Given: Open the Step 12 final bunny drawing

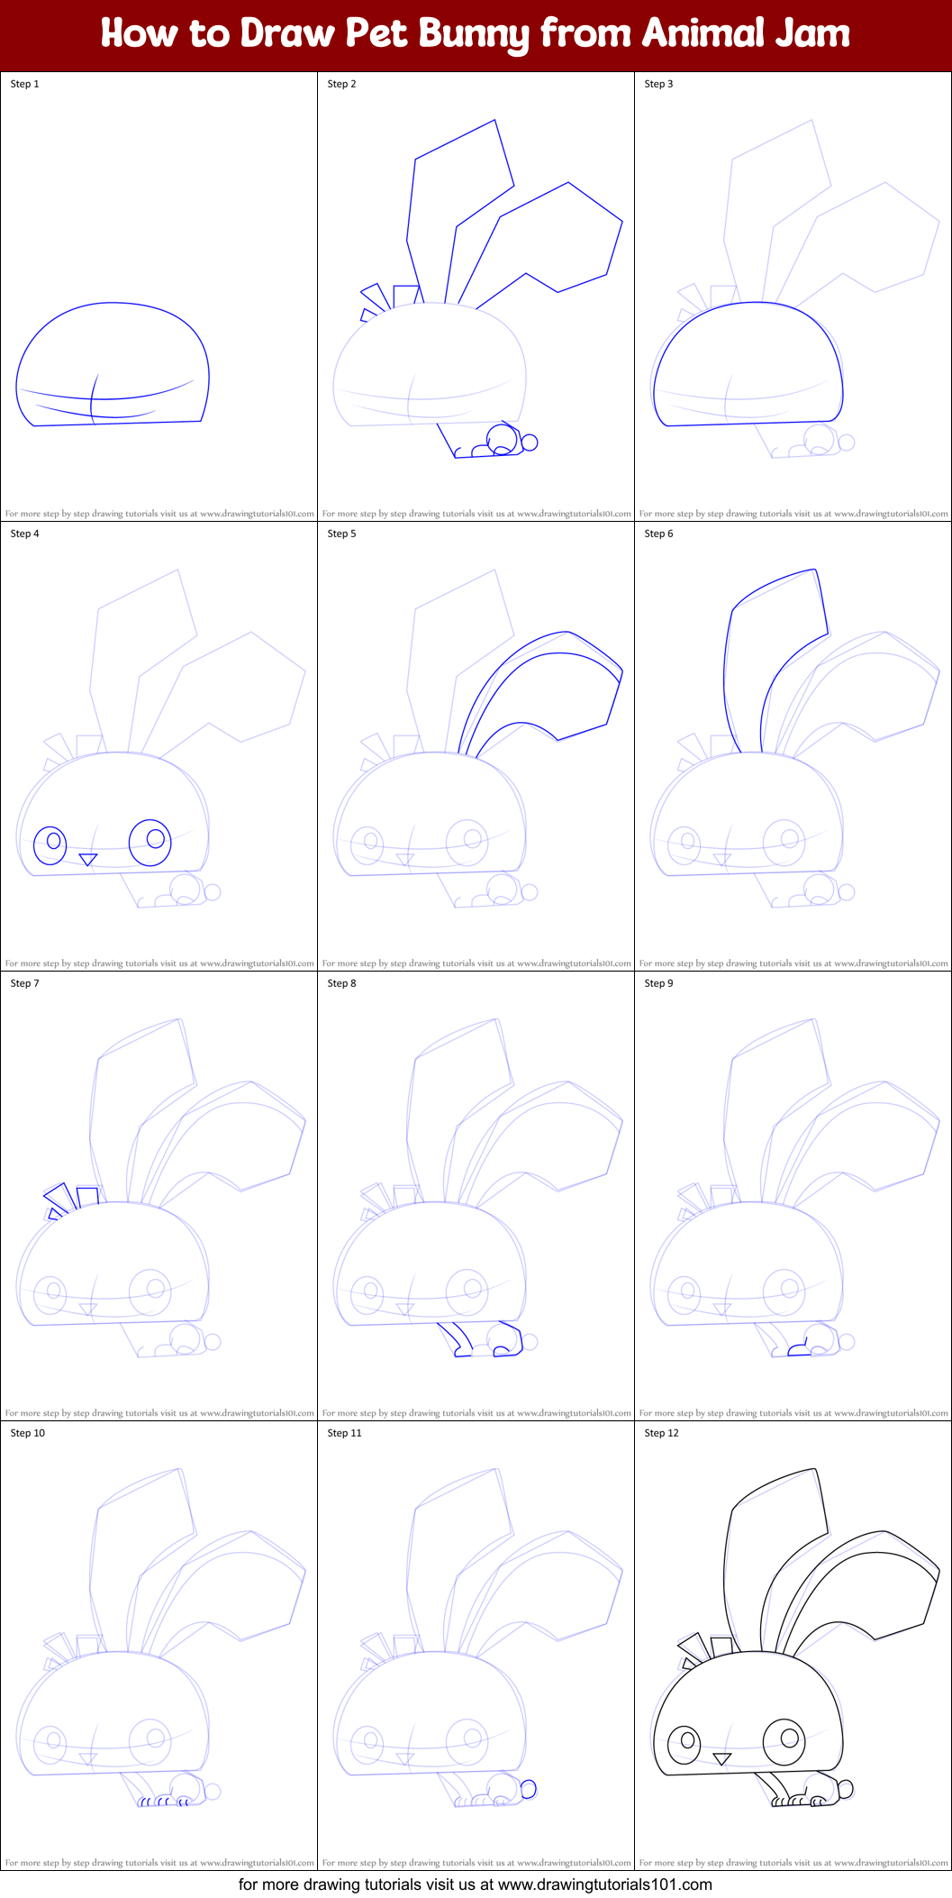Looking at the screenshot, I should point(796,1638).
